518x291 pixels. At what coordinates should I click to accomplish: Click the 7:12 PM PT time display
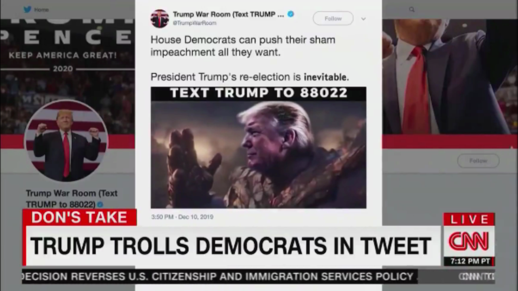[x=470, y=261]
